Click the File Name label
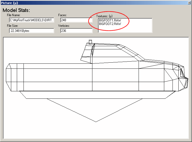The width and height of the screenshot is (192, 142). pyautogui.click(x=15, y=15)
